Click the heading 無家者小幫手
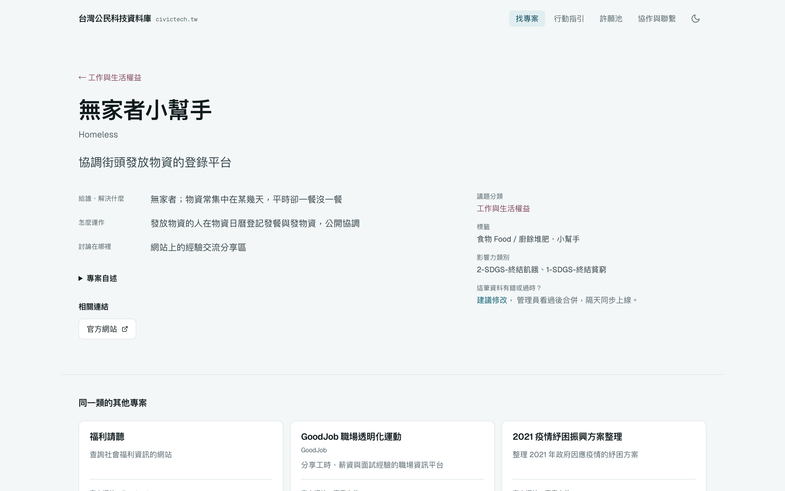This screenshot has width=785, height=491. click(x=145, y=110)
